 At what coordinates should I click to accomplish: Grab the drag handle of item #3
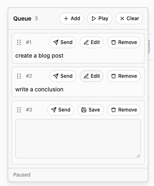(19, 110)
